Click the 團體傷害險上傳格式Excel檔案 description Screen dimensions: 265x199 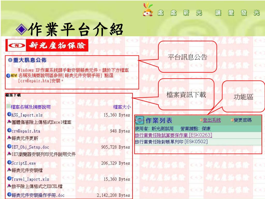point(41,122)
